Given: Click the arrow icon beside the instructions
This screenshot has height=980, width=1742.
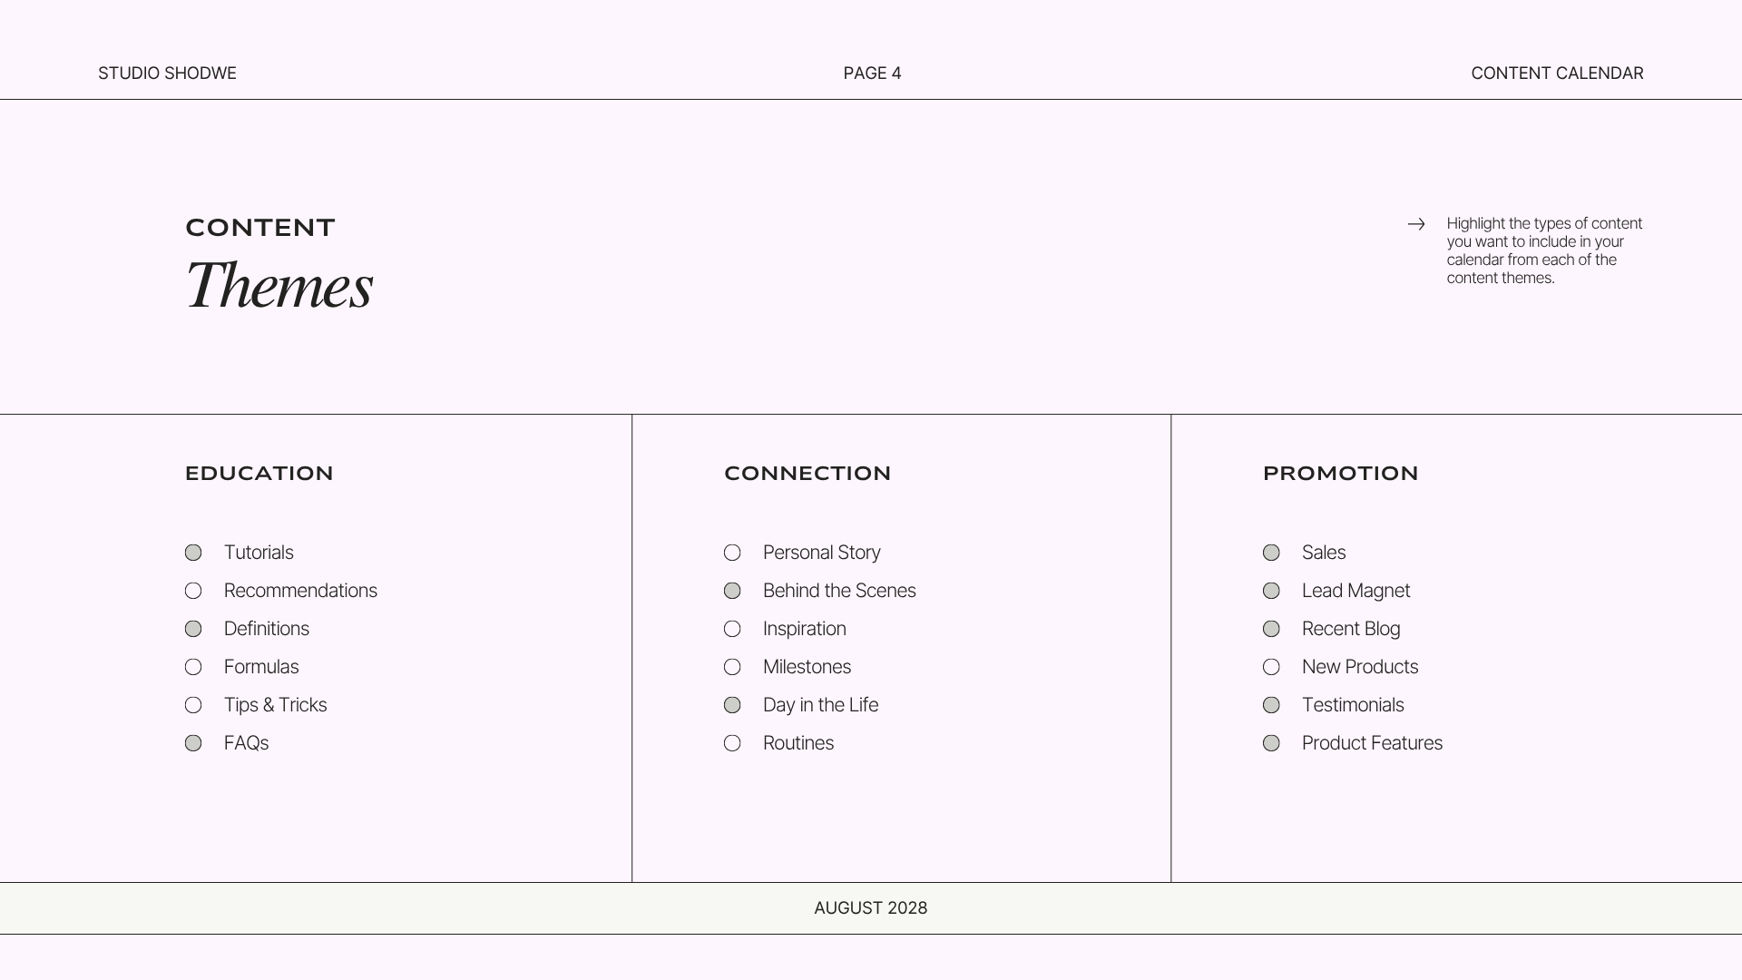Looking at the screenshot, I should (x=1416, y=224).
